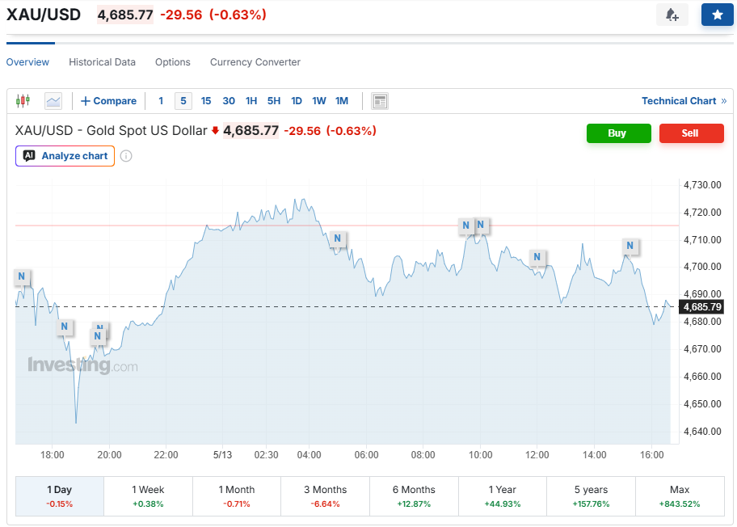Image resolution: width=737 pixels, height=527 pixels.
Task: Open the Currency Converter tab
Action: [255, 62]
